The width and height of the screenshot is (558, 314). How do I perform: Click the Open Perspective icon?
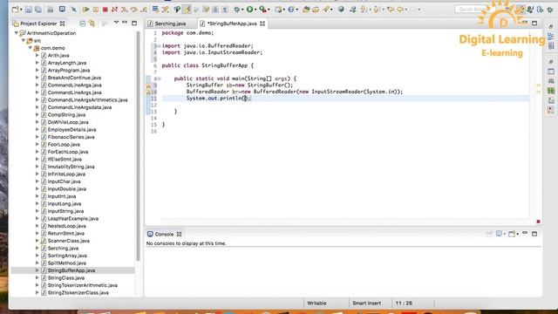(x=509, y=10)
